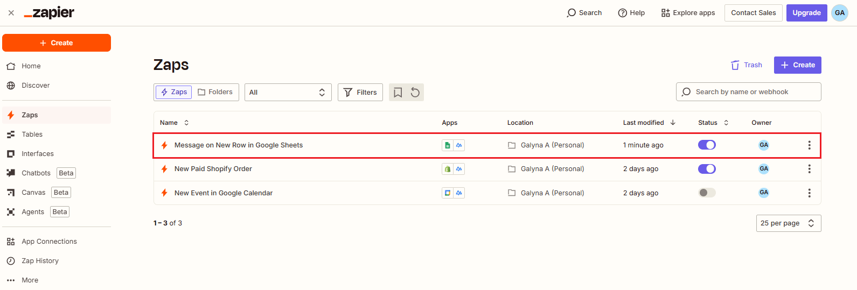Open Interfaces in the sidebar
The height and width of the screenshot is (290, 857).
pos(57,154)
